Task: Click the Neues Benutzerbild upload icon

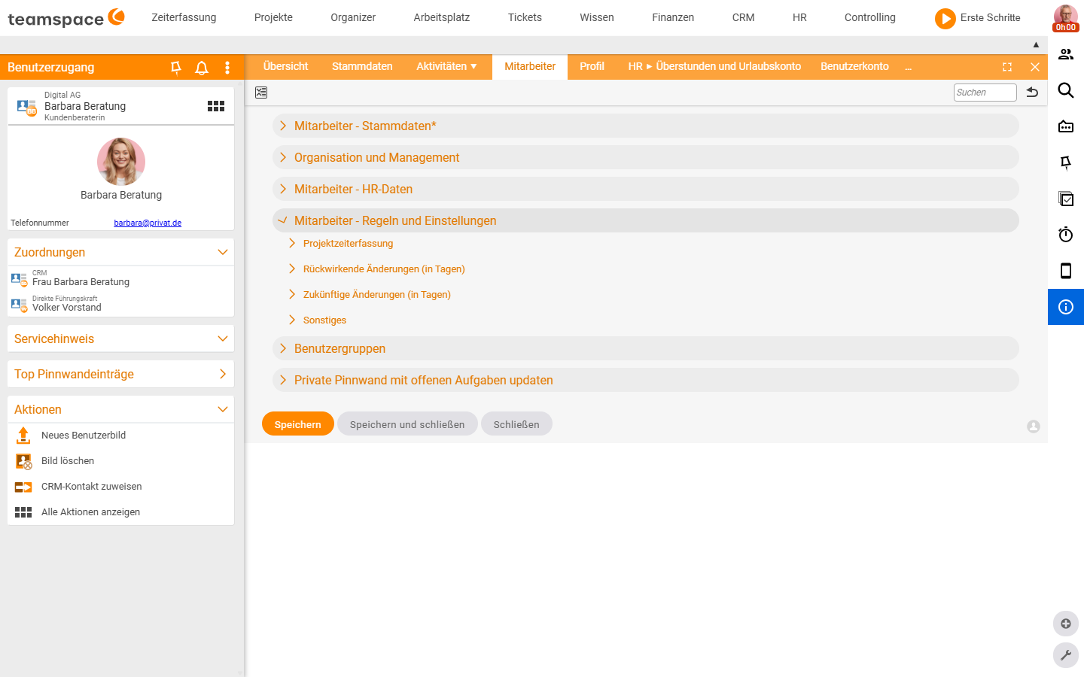Action: point(23,436)
